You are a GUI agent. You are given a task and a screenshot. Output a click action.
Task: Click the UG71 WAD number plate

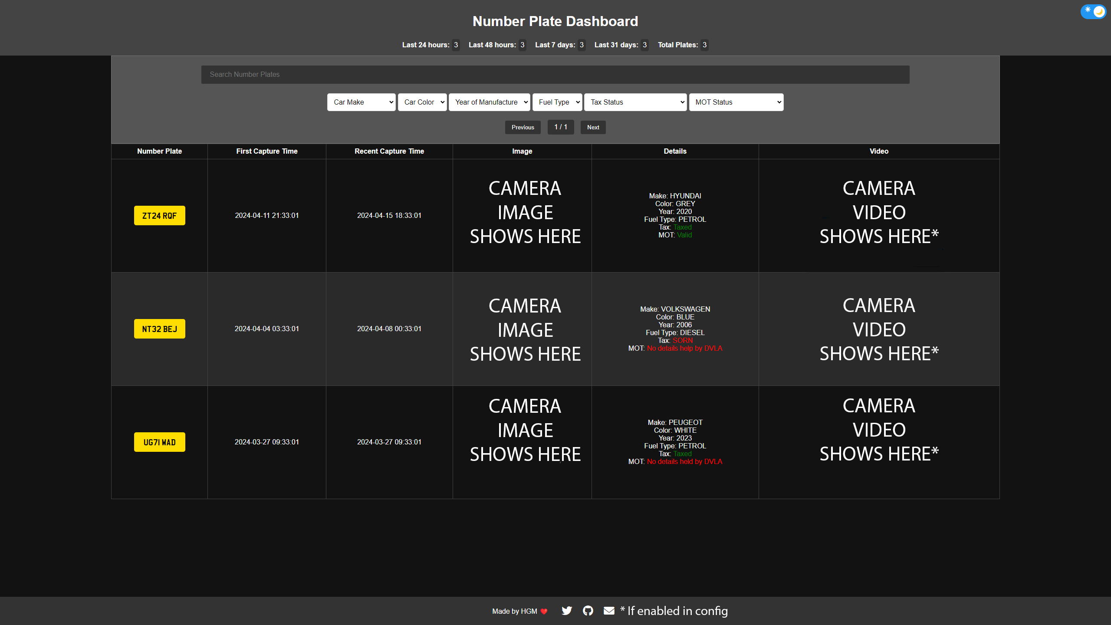[159, 442]
